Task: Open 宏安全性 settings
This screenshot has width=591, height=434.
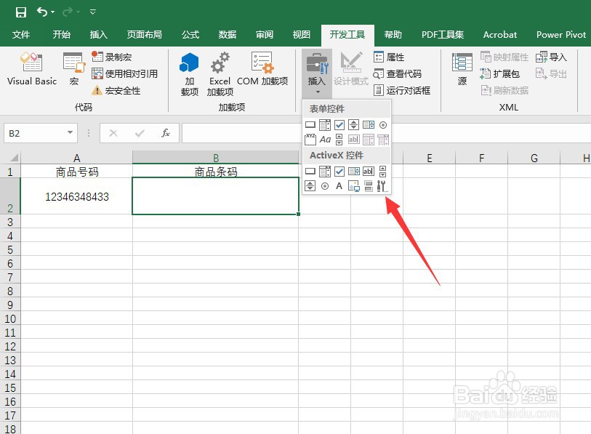Action: (x=116, y=90)
